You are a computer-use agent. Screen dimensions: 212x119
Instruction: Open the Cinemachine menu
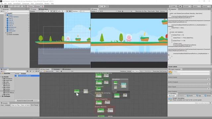tap(39, 4)
